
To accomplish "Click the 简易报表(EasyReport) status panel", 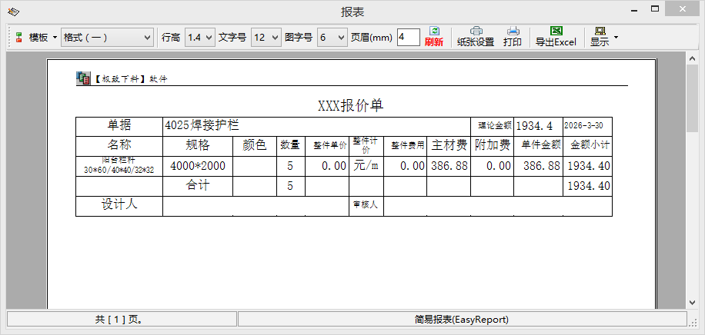I will pyautogui.click(x=461, y=319).
